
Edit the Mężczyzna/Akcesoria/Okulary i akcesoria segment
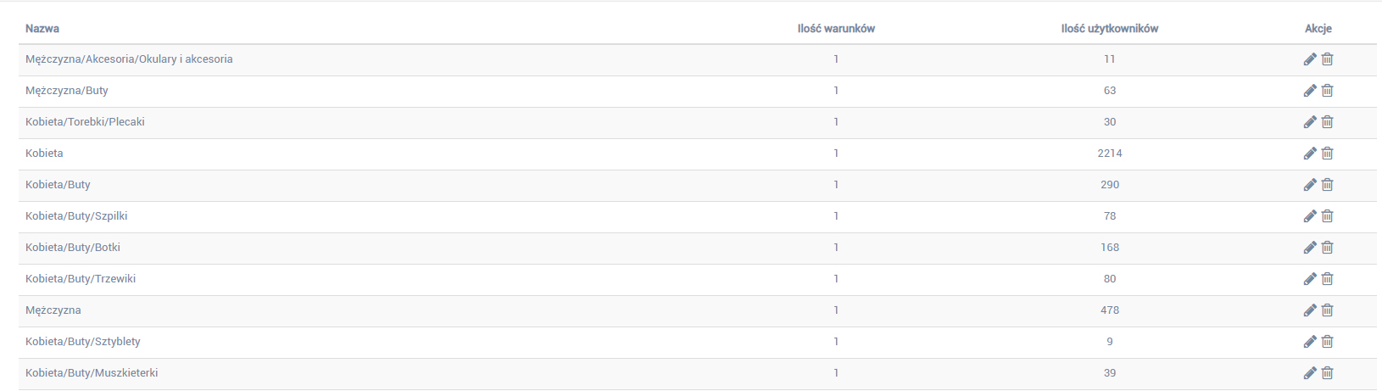pyautogui.click(x=1310, y=59)
